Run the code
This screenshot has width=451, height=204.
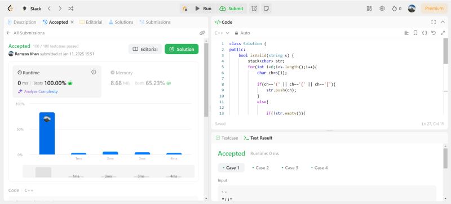pos(203,8)
